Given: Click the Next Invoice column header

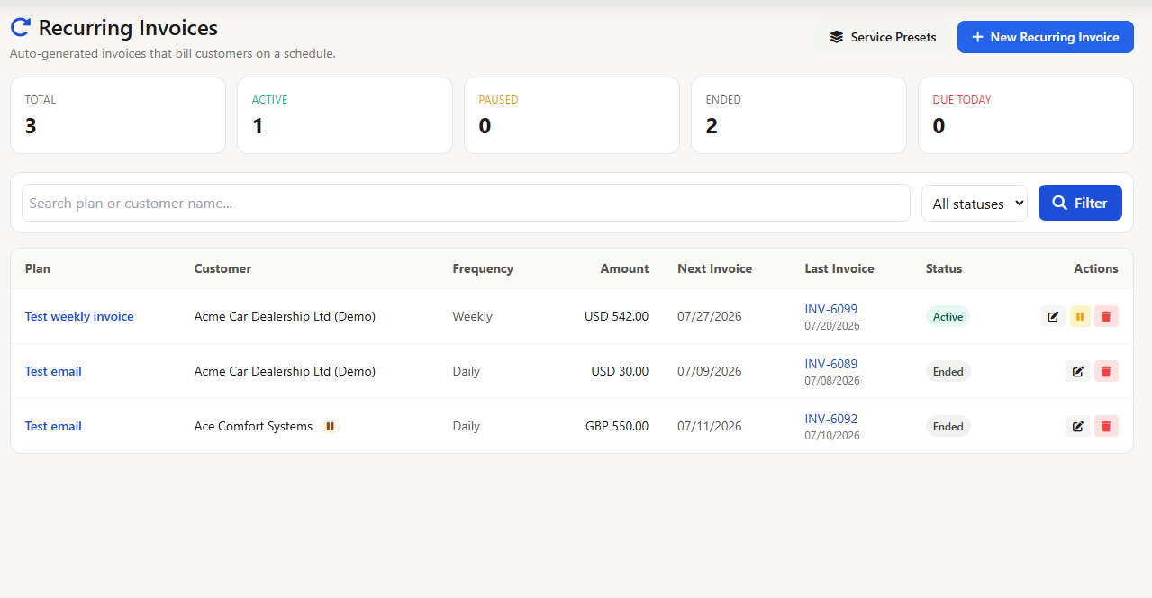Looking at the screenshot, I should point(714,268).
